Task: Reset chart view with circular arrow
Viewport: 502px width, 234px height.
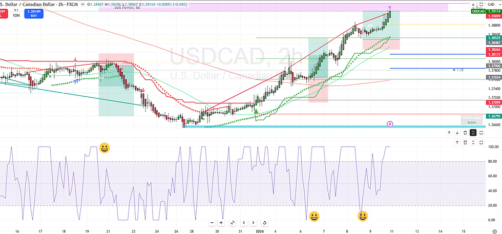Action: 264,222
